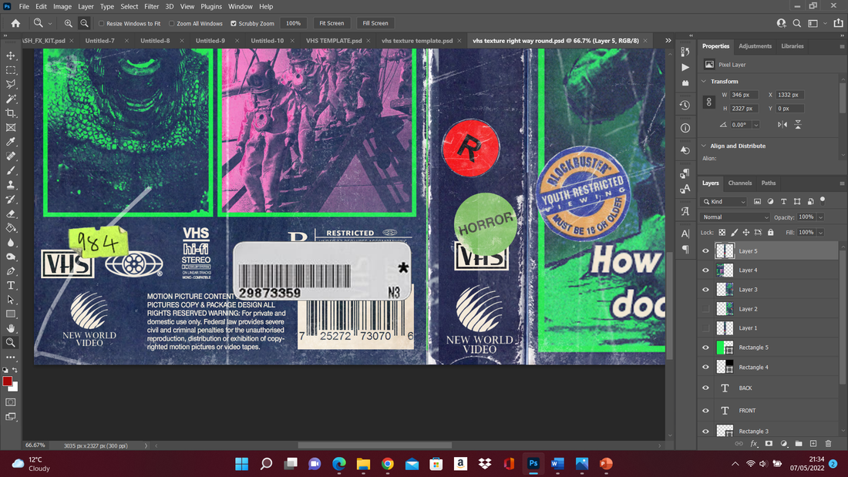Open Zoom tool preset picker arrow
The image size is (848, 477).
click(50, 24)
